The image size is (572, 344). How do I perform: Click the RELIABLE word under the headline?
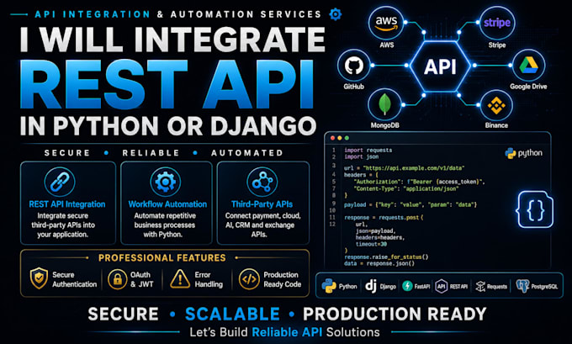[151, 153]
